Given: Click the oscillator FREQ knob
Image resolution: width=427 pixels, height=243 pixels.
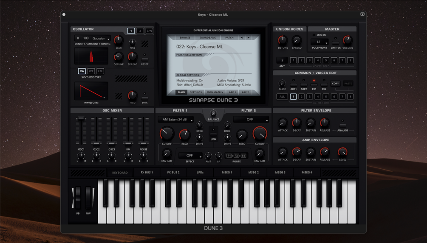Looking at the screenshot, I should click(132, 95).
